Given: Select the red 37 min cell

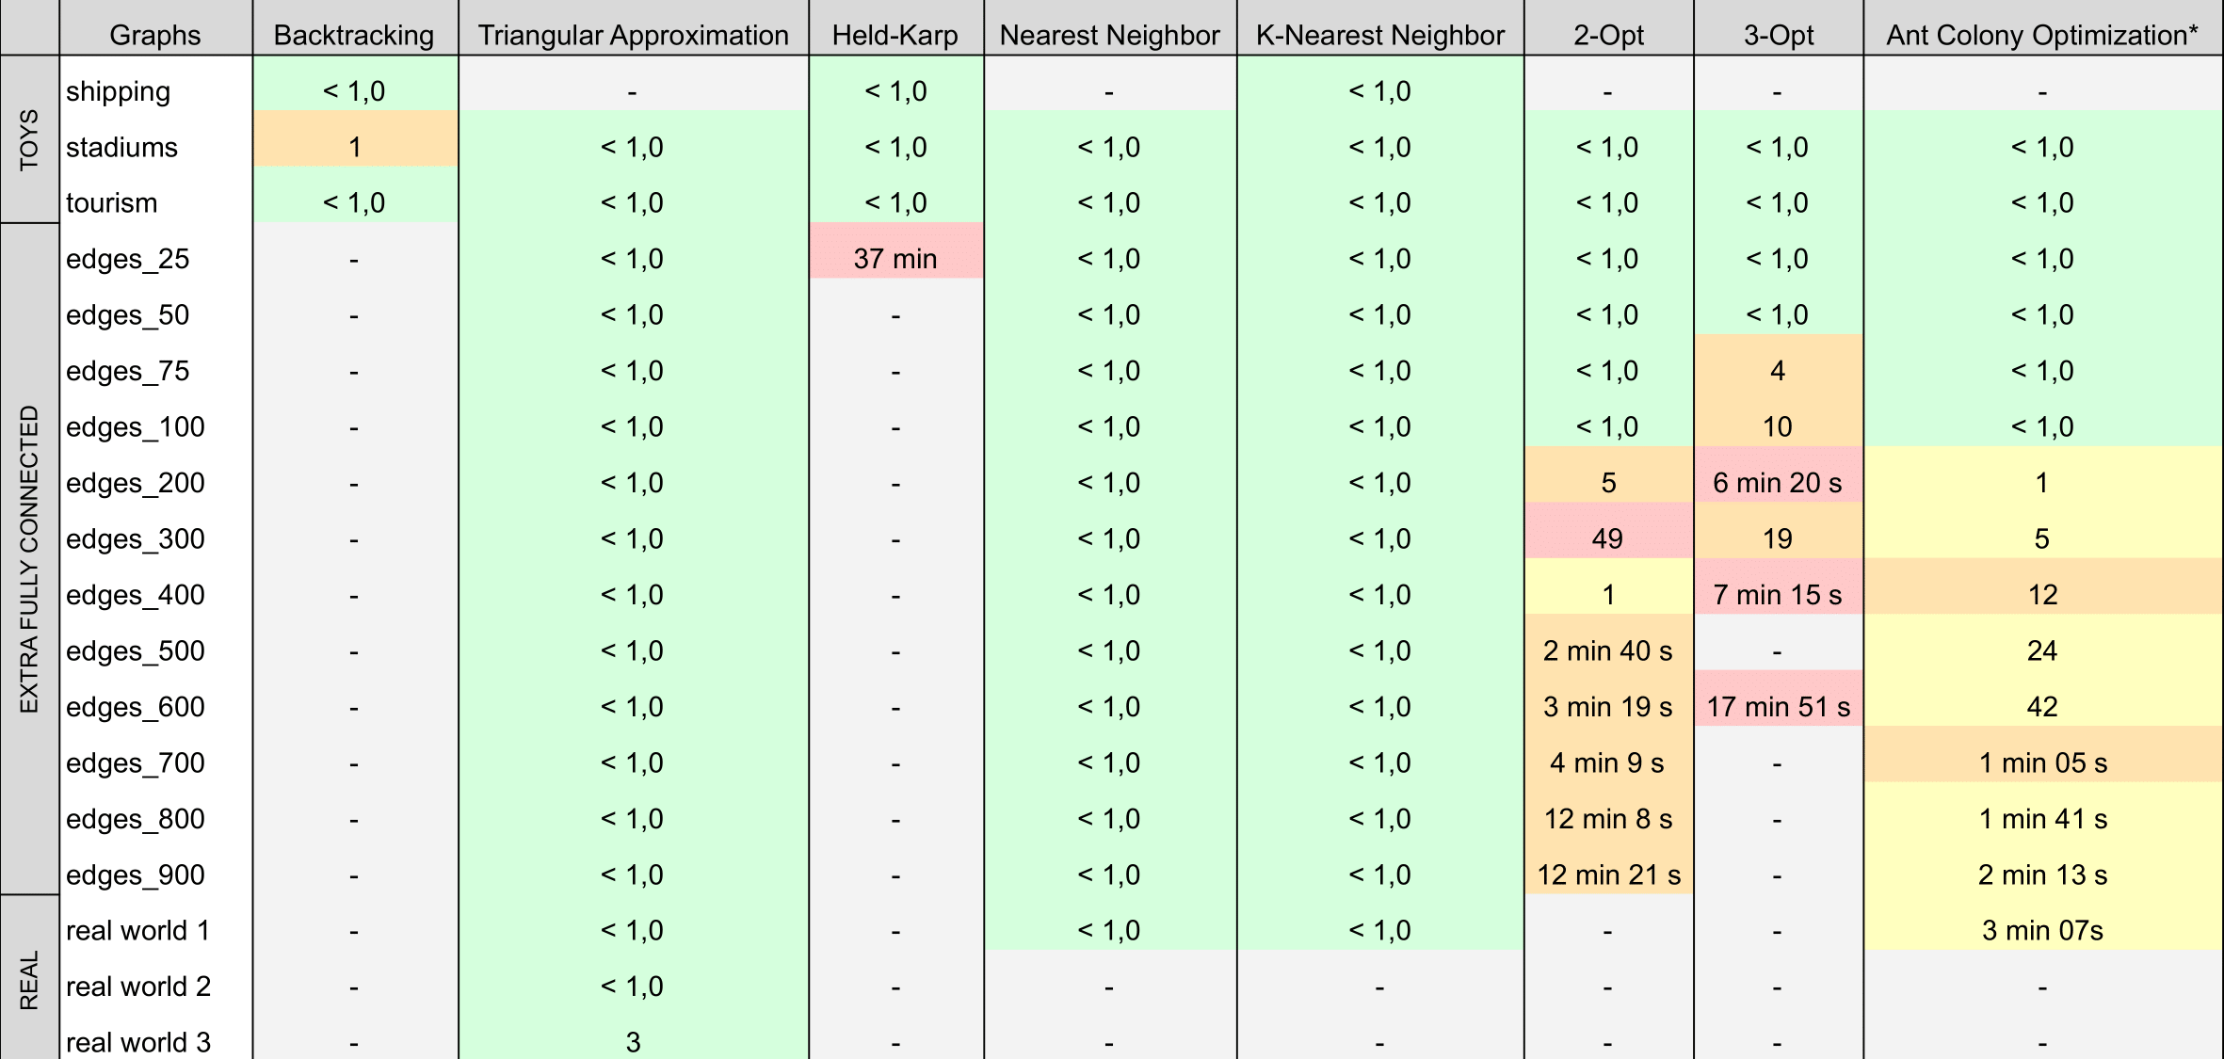Looking at the screenshot, I should pos(894,259).
